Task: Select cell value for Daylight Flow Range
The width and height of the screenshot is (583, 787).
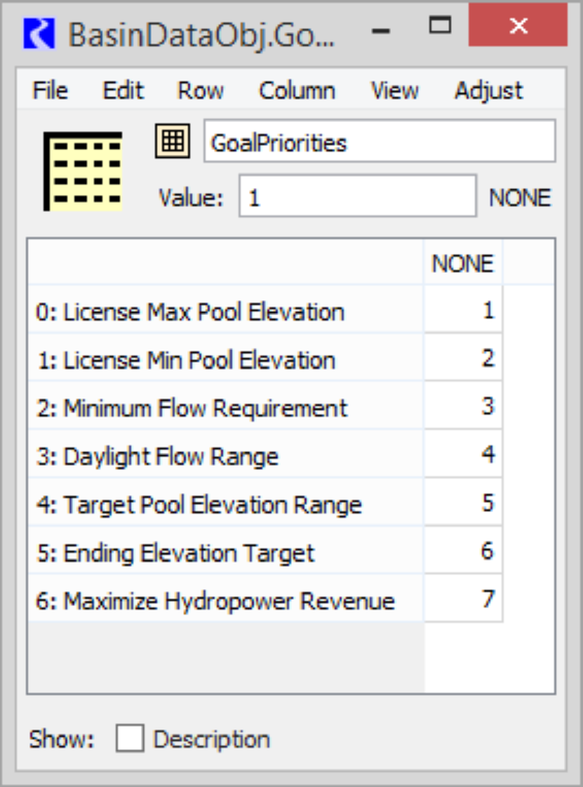Action: click(x=462, y=456)
